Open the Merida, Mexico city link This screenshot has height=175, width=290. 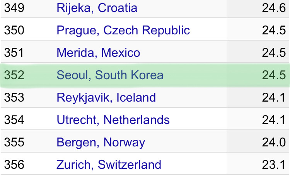(98, 53)
